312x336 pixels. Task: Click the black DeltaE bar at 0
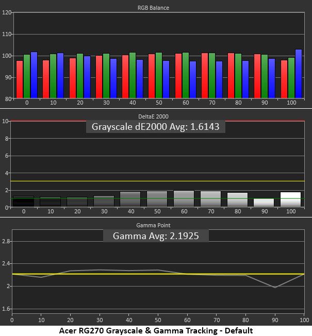click(23, 201)
